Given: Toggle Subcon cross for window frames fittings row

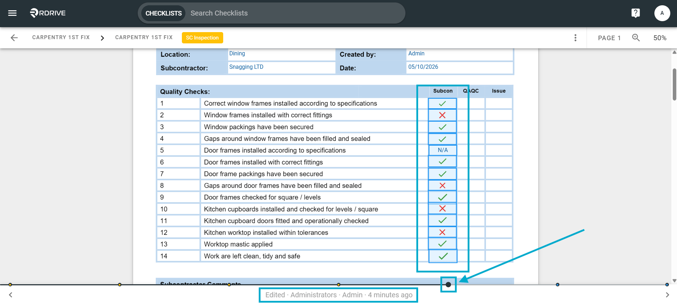Looking at the screenshot, I should [x=442, y=115].
